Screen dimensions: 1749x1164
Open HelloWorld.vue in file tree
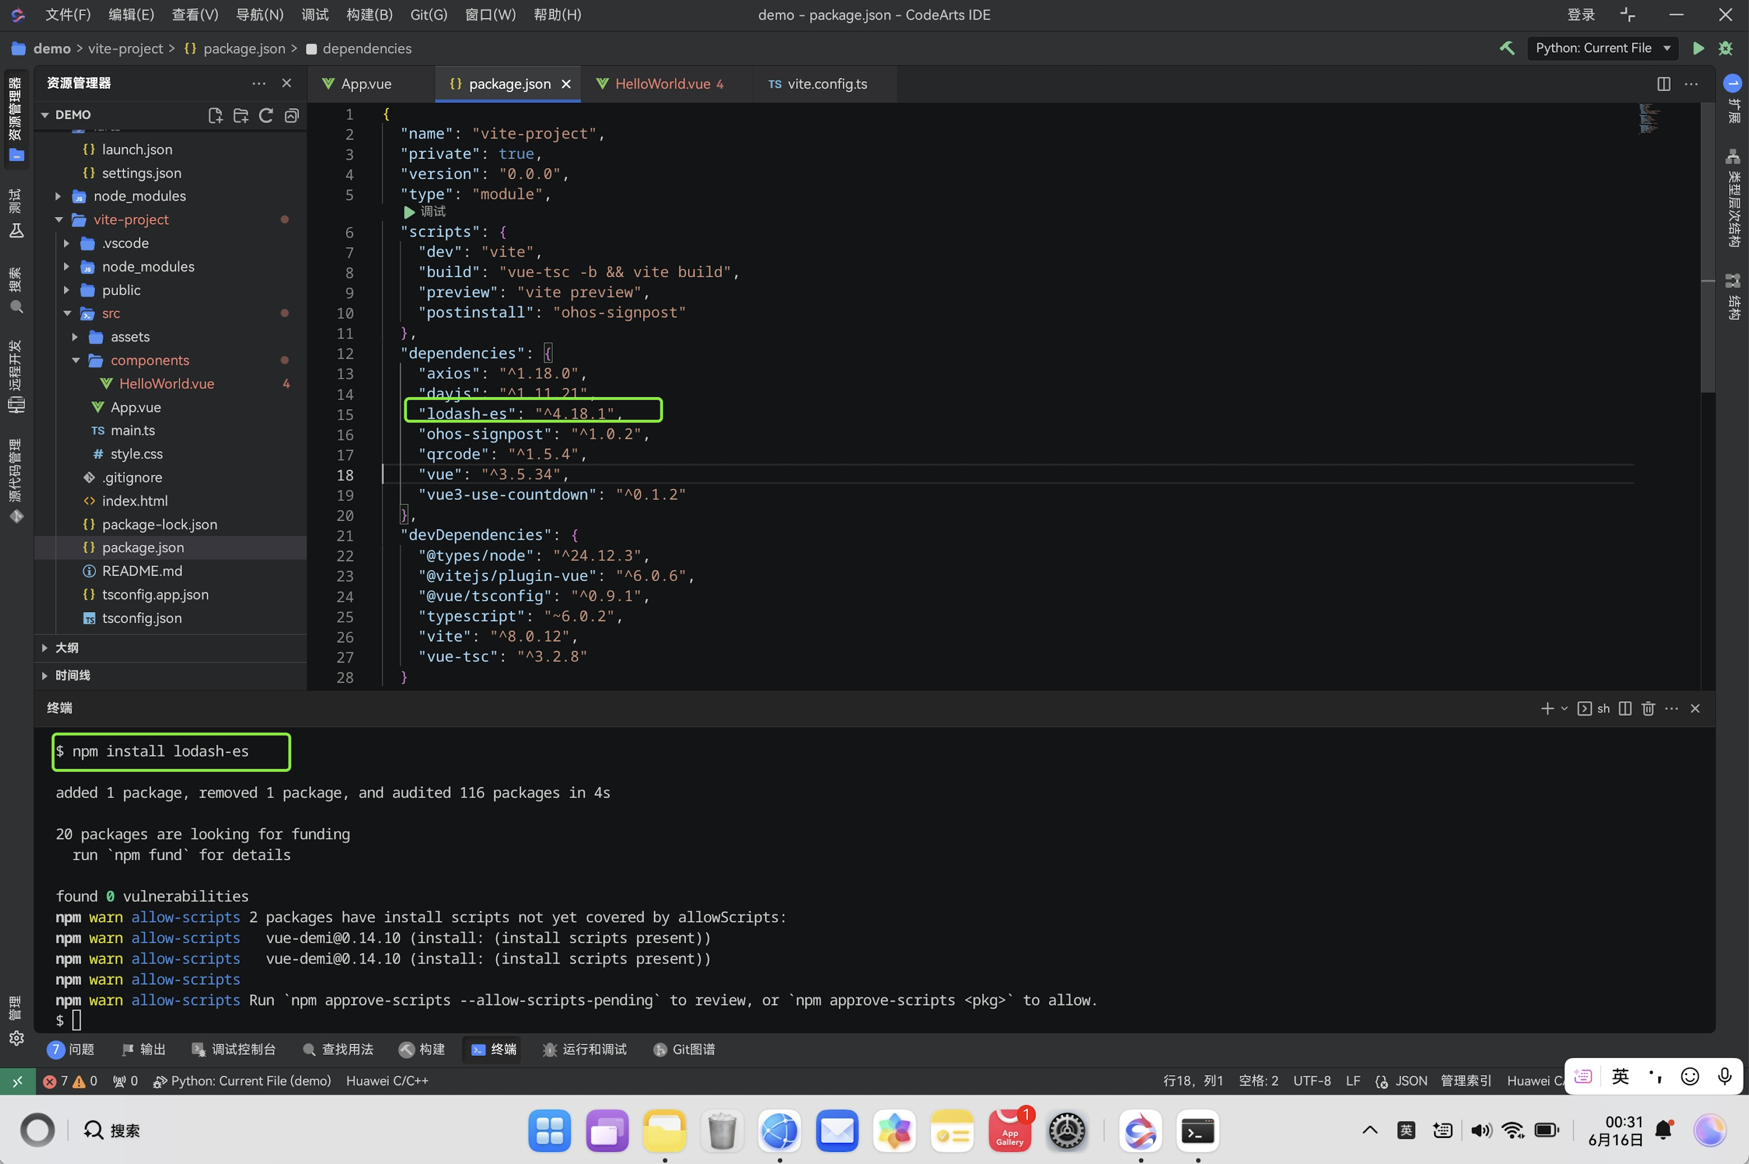click(166, 384)
